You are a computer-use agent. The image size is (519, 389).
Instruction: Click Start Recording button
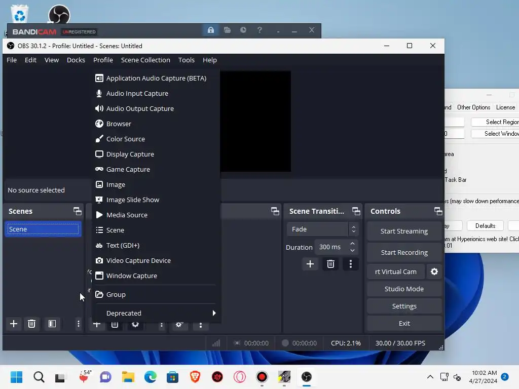(x=404, y=252)
